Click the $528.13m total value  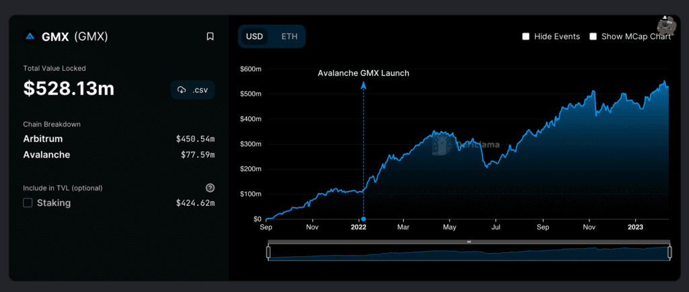69,89
